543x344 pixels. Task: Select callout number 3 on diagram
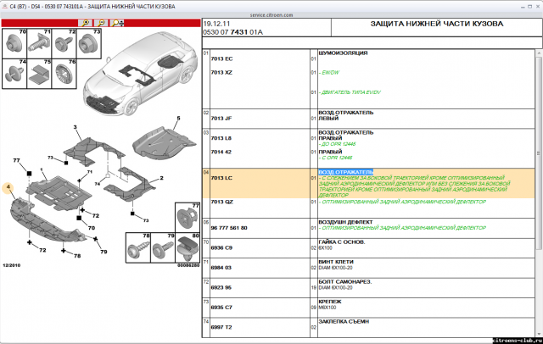pyautogui.click(x=76, y=127)
